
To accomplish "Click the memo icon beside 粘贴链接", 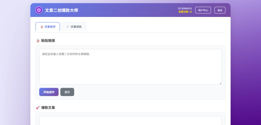I will (x=38, y=41).
